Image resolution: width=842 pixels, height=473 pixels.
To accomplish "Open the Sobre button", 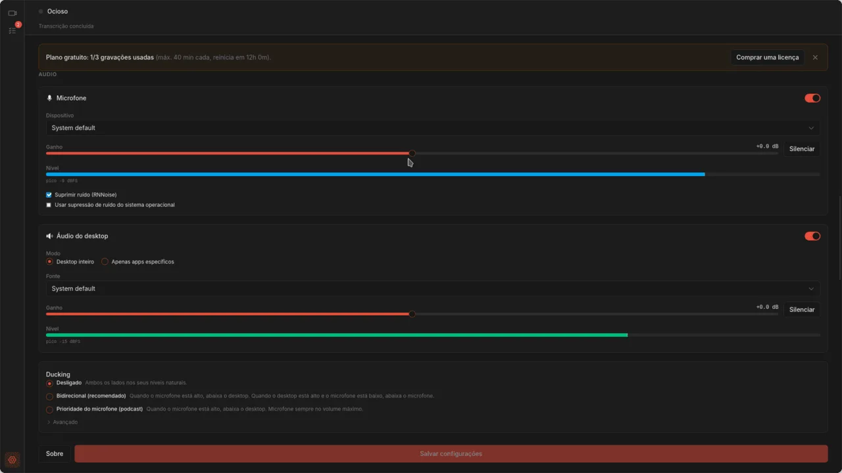I will tap(55, 454).
